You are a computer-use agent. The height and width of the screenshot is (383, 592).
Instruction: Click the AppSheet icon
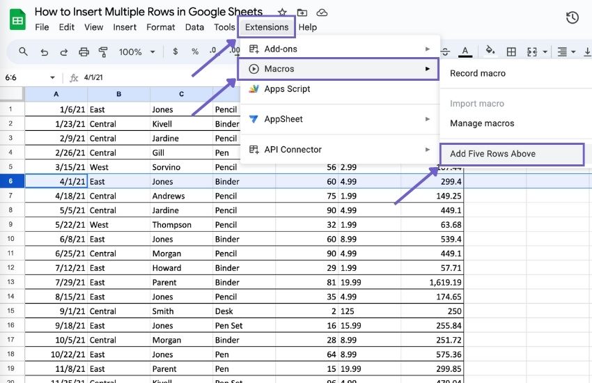click(254, 119)
